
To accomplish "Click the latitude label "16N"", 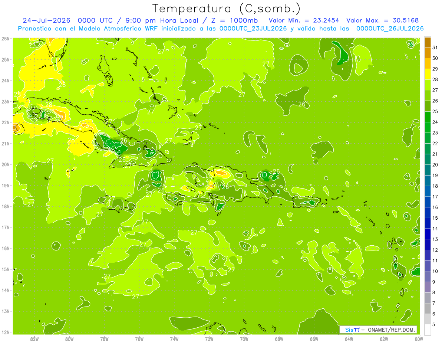I will pos(6,248).
